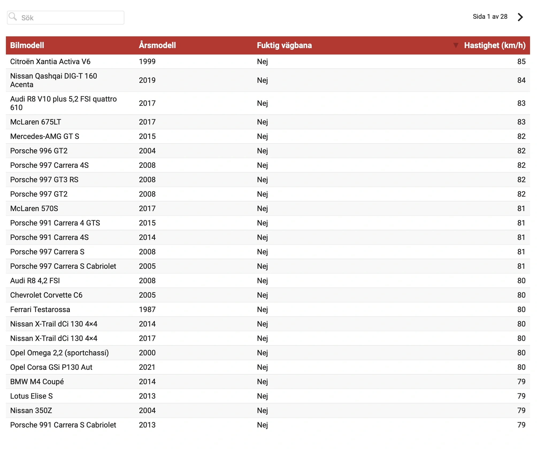Click year 2004 in Porsche 996 GT2 row
Screen dimensions: 537x451
point(147,151)
